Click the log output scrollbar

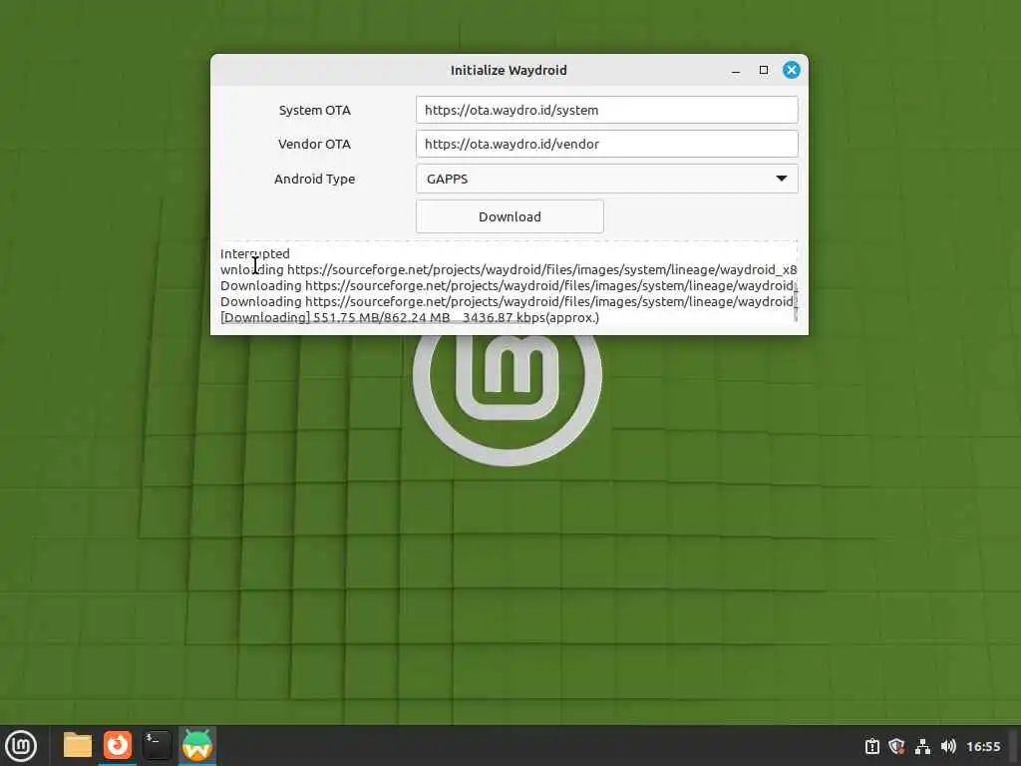796,304
